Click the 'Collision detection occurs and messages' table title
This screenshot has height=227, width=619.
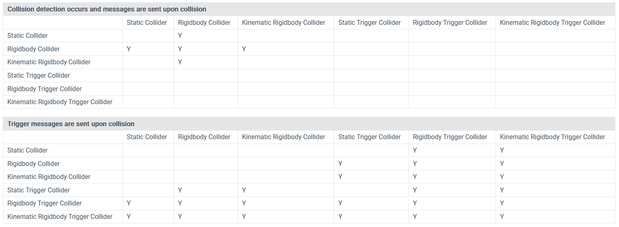[x=107, y=9]
